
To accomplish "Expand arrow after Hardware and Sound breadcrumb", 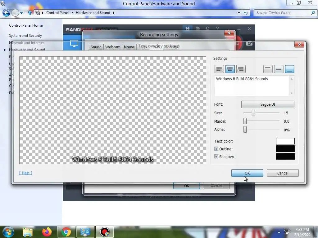I will (x=114, y=13).
